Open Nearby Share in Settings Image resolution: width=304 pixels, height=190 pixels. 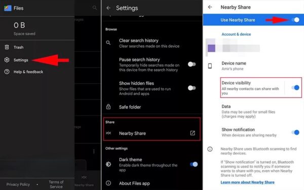click(132, 134)
